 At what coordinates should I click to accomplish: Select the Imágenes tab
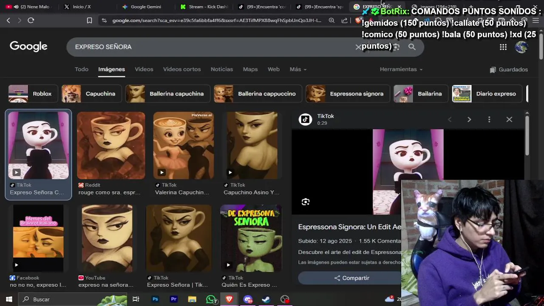pos(111,69)
